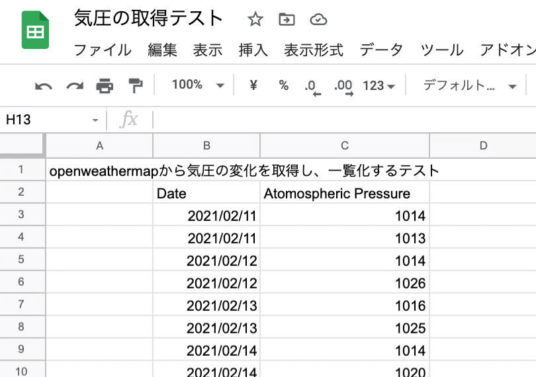Open the アドオン menu
The height and width of the screenshot is (377, 536).
pyautogui.click(x=508, y=50)
